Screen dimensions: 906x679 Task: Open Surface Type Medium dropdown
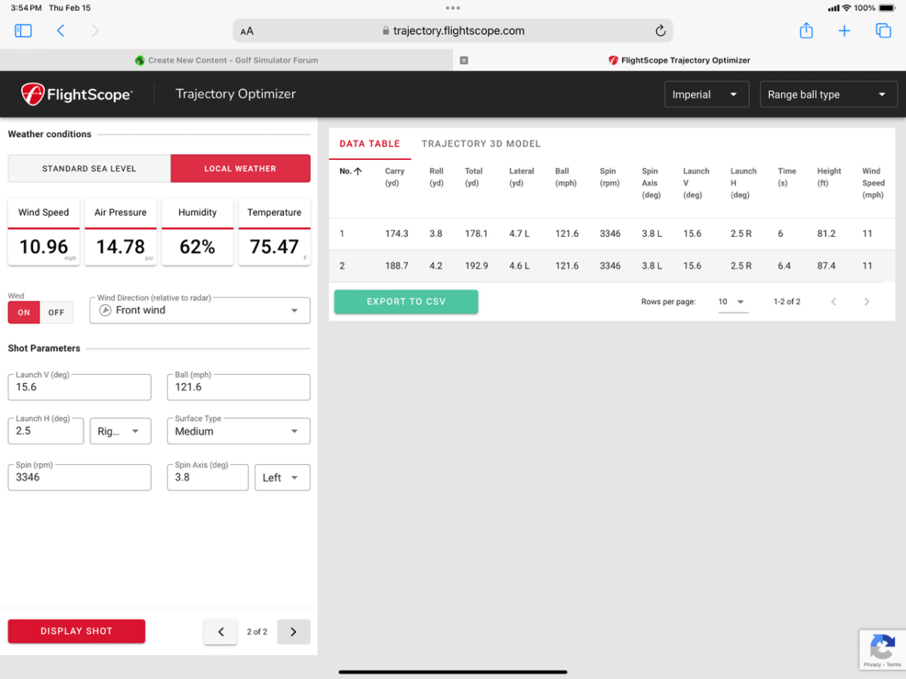coord(239,431)
